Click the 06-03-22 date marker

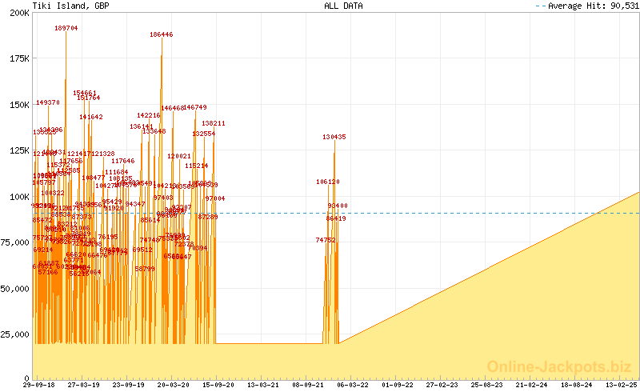pos(354,386)
